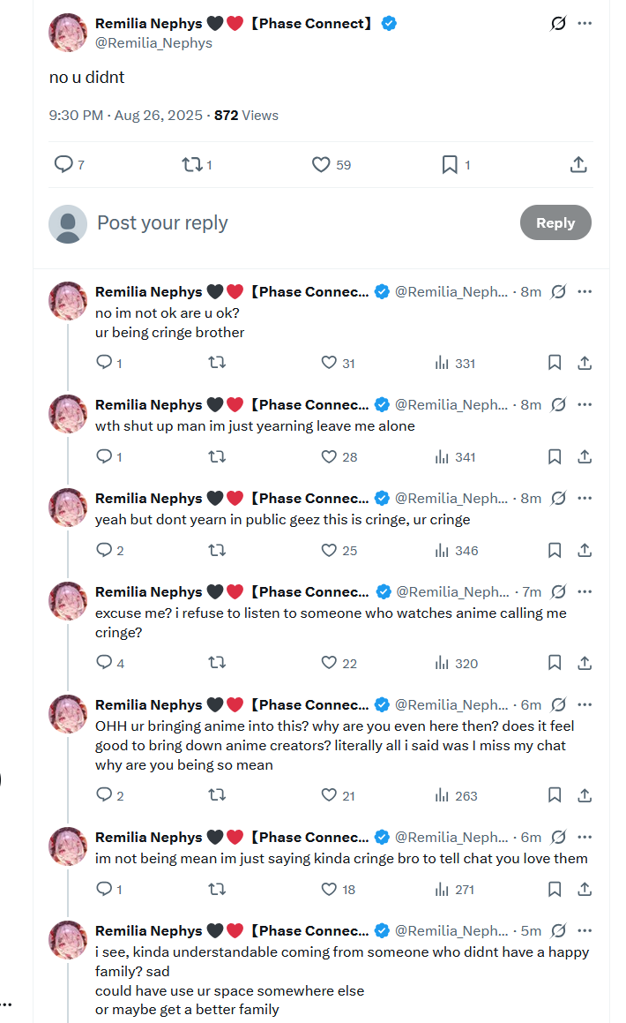Repost the "im just yearning" reply
Screen dimensions: 626x1023
[x=216, y=456]
